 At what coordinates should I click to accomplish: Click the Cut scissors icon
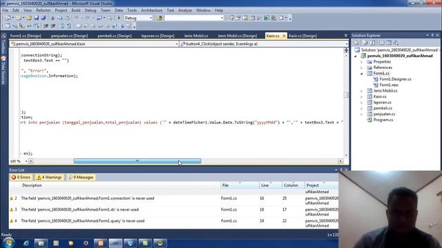click(x=52, y=18)
